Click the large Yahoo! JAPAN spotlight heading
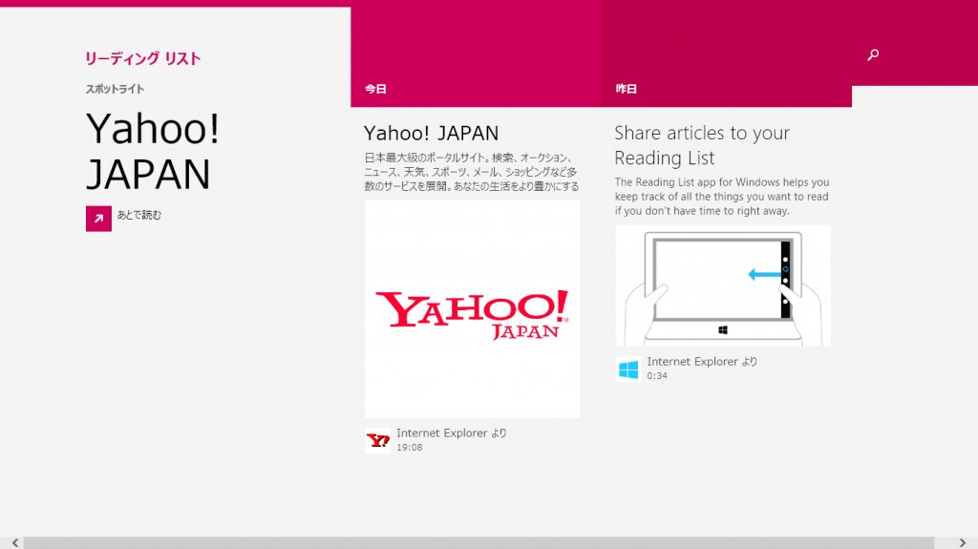Image resolution: width=978 pixels, height=549 pixels. coord(153,151)
